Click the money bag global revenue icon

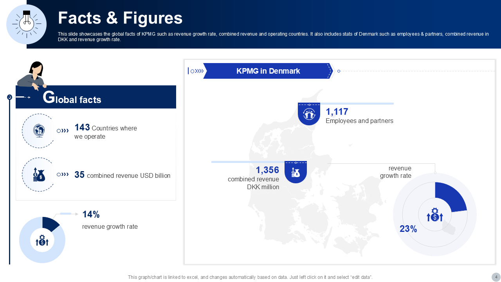click(39, 175)
